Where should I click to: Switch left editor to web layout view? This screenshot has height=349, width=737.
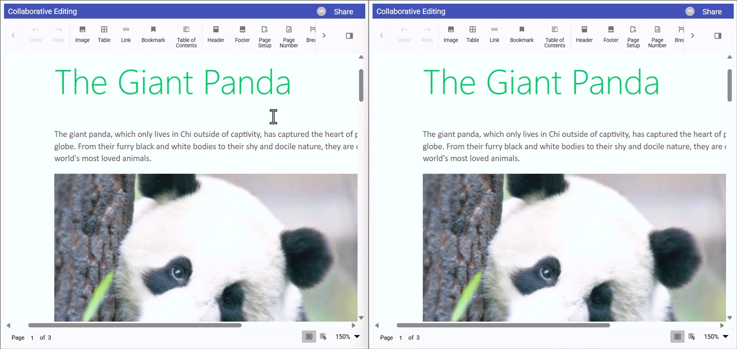(x=323, y=337)
